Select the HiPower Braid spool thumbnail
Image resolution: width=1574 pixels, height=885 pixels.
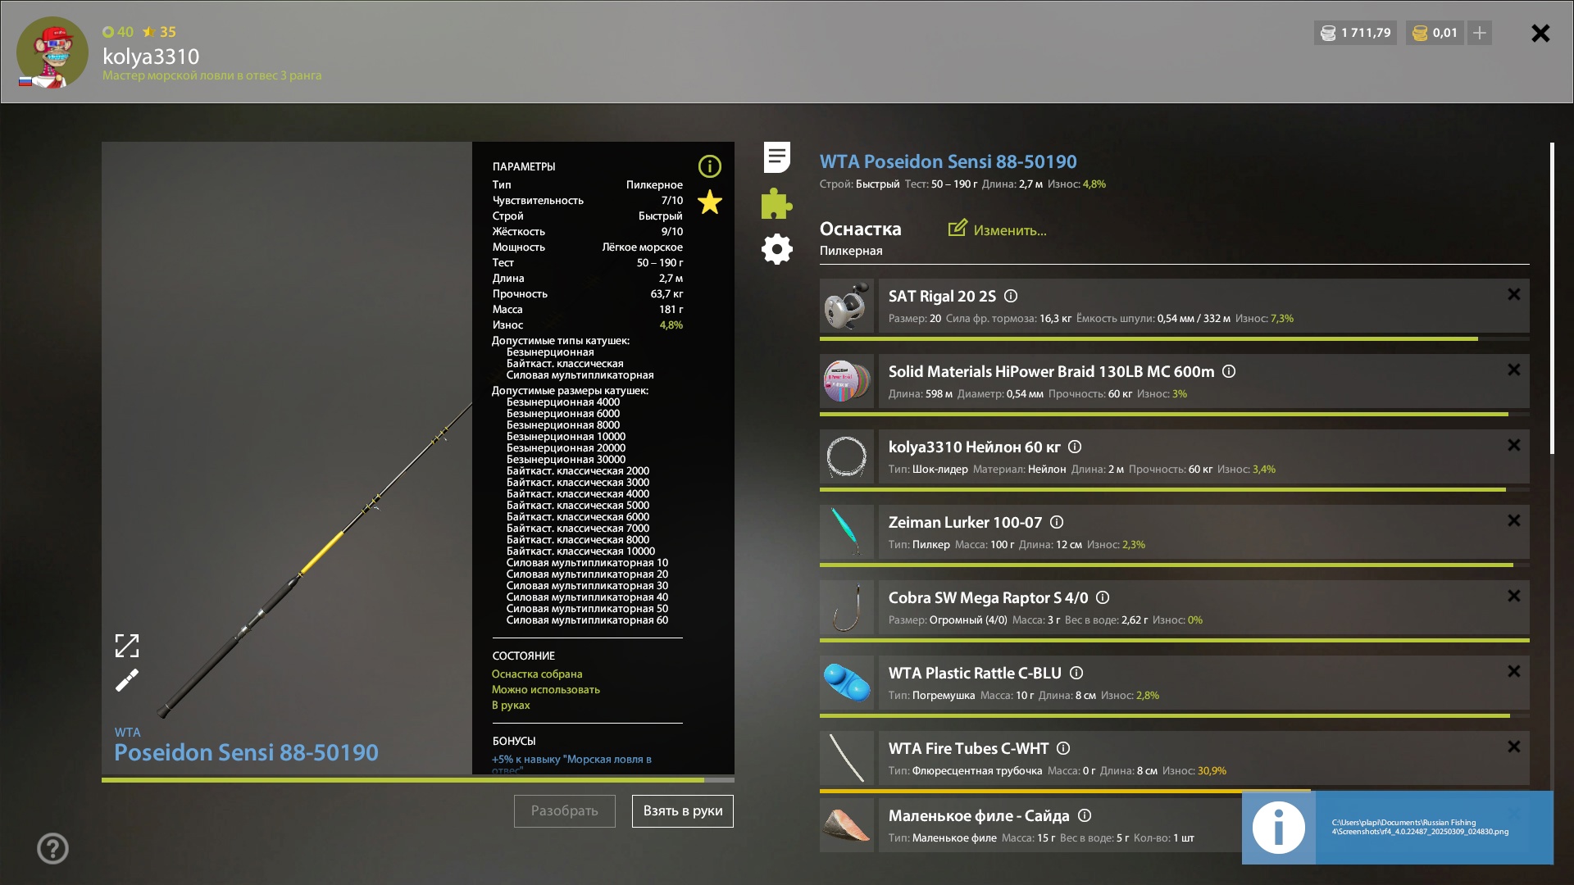pyautogui.click(x=847, y=381)
